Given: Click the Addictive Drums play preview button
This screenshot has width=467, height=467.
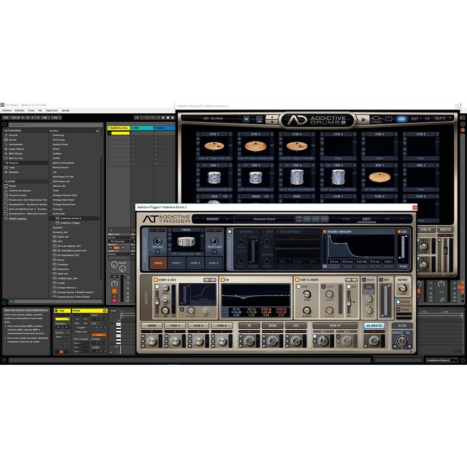Looking at the screenshot, I should [363, 120].
